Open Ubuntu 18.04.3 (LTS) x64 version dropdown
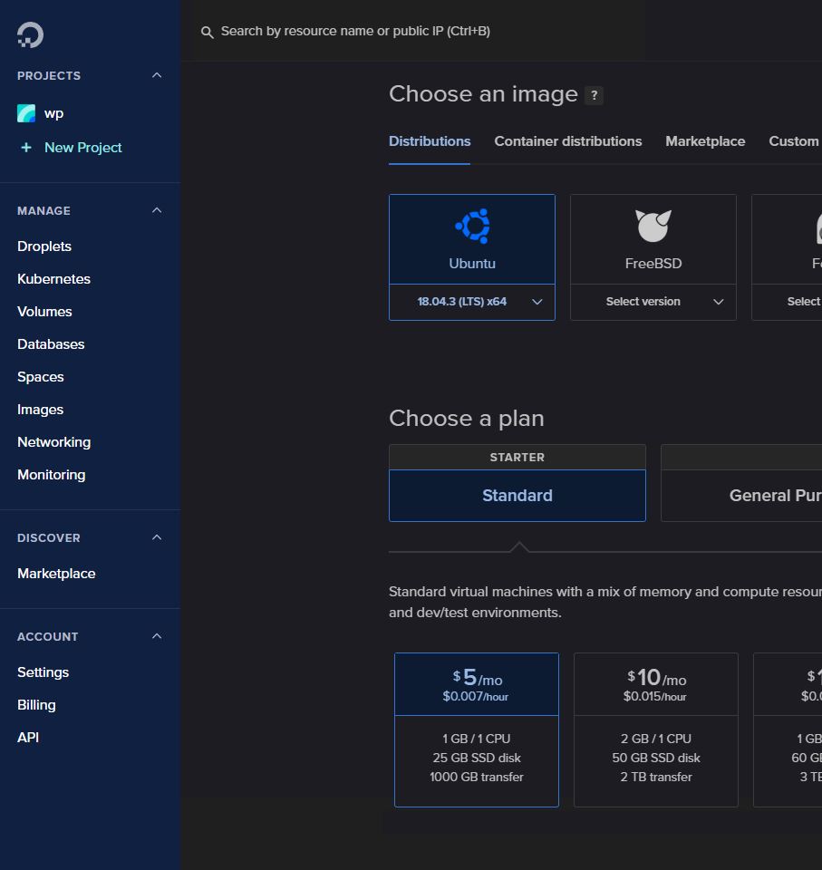 pos(472,302)
